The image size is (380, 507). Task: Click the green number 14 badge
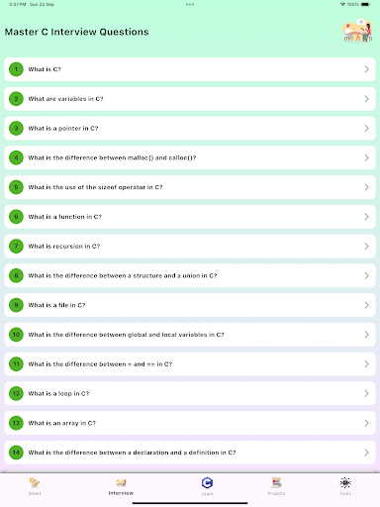click(x=16, y=453)
